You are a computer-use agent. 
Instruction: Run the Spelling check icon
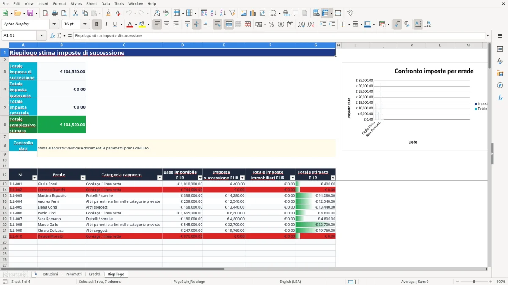coord(166,13)
